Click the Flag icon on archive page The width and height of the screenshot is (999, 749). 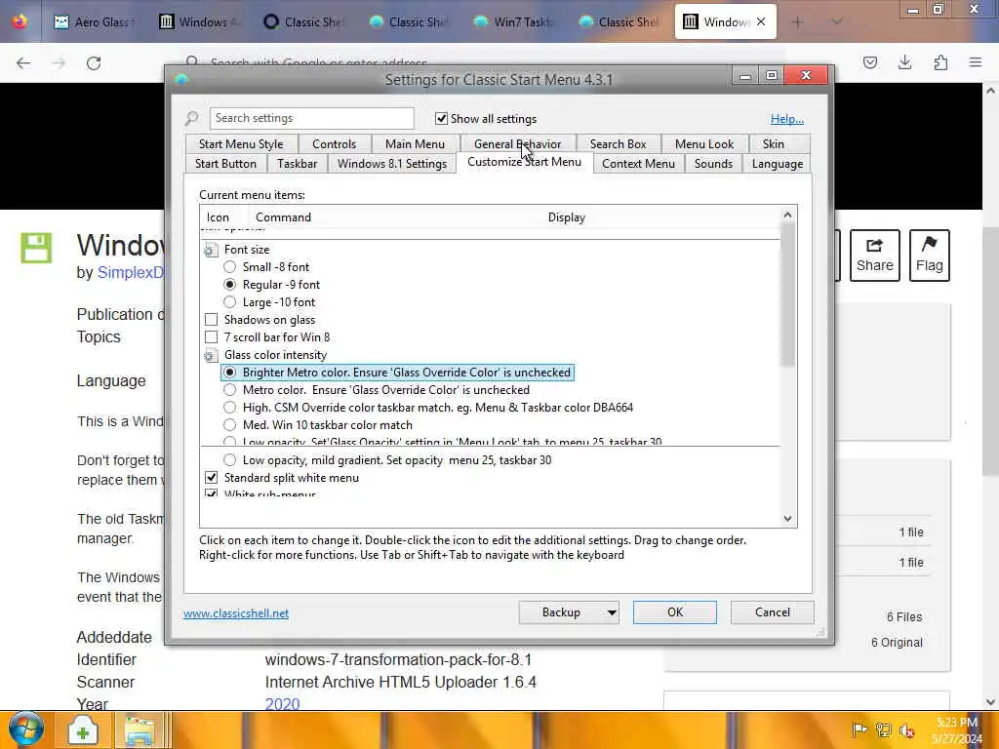[x=930, y=255]
